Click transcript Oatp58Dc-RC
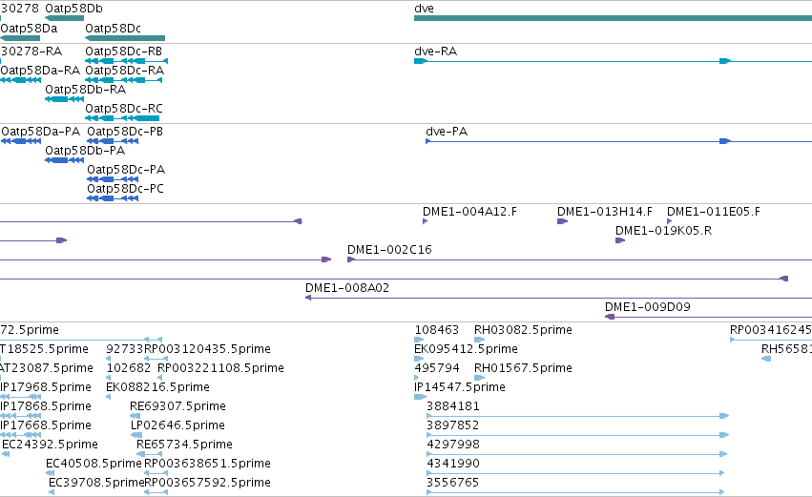This screenshot has width=812, height=497. pos(124,109)
